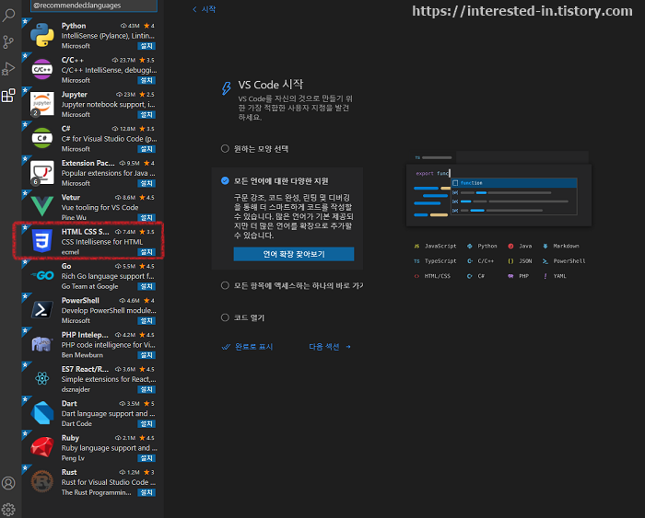
Task: Open the Search view in activity bar
Action: [x=8, y=16]
